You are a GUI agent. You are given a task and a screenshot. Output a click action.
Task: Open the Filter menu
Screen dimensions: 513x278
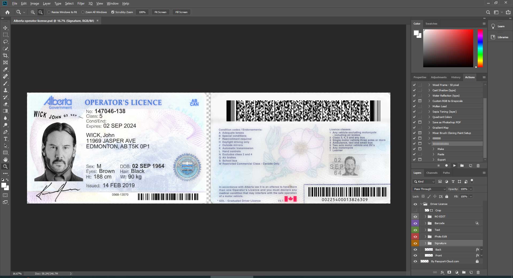coord(81,3)
